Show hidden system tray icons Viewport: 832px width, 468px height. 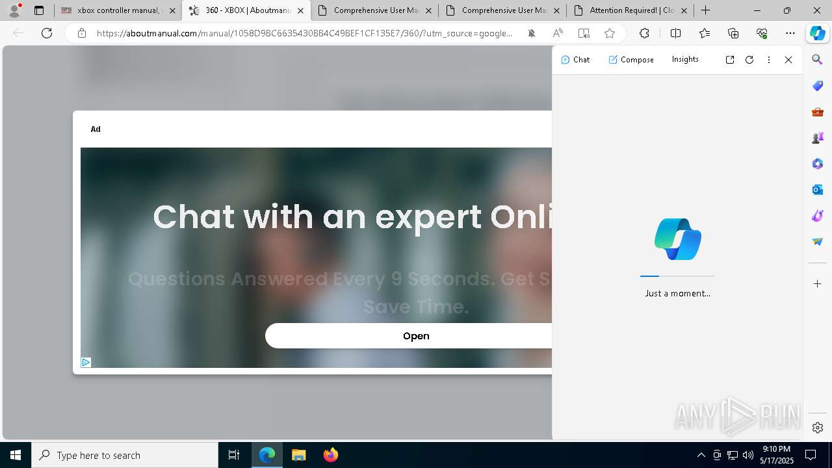701,455
